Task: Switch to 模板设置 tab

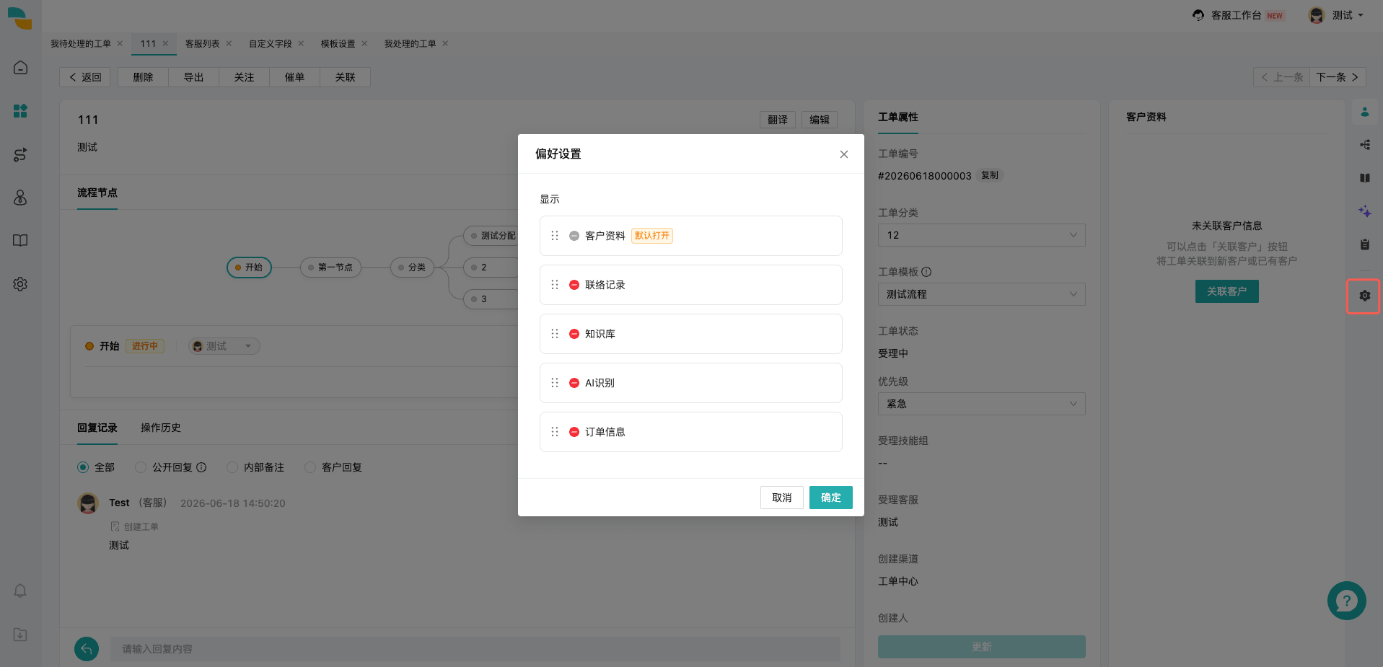Action: (338, 44)
